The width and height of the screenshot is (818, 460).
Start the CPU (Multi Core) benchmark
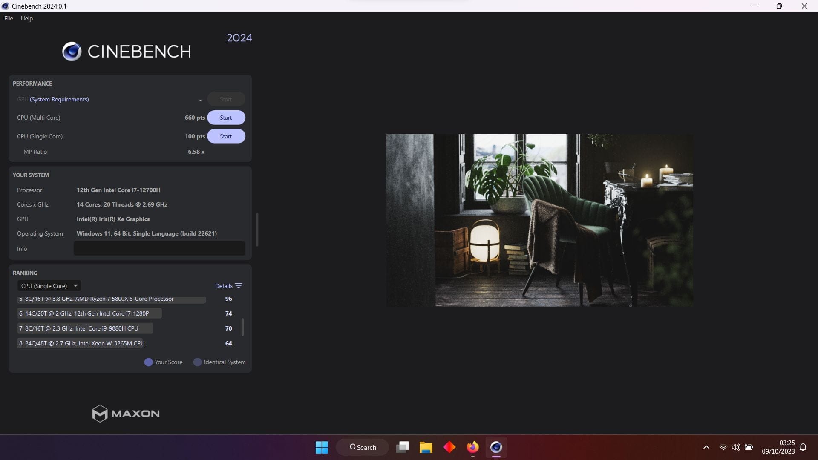click(x=226, y=118)
